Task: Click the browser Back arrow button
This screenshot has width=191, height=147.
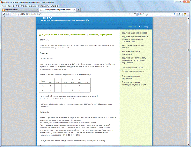Action: pyautogui.click(x=4, y=14)
